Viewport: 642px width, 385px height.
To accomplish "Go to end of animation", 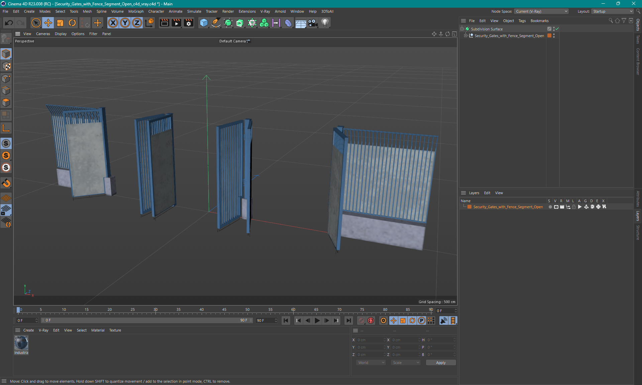I will point(348,320).
